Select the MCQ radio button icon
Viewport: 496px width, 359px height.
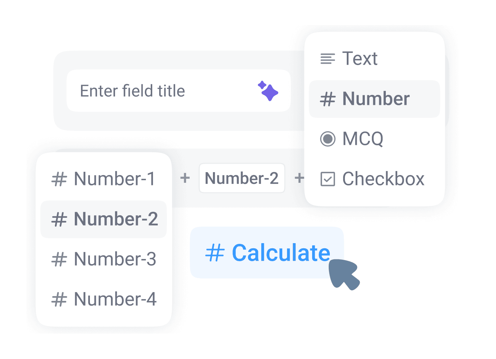tap(328, 139)
